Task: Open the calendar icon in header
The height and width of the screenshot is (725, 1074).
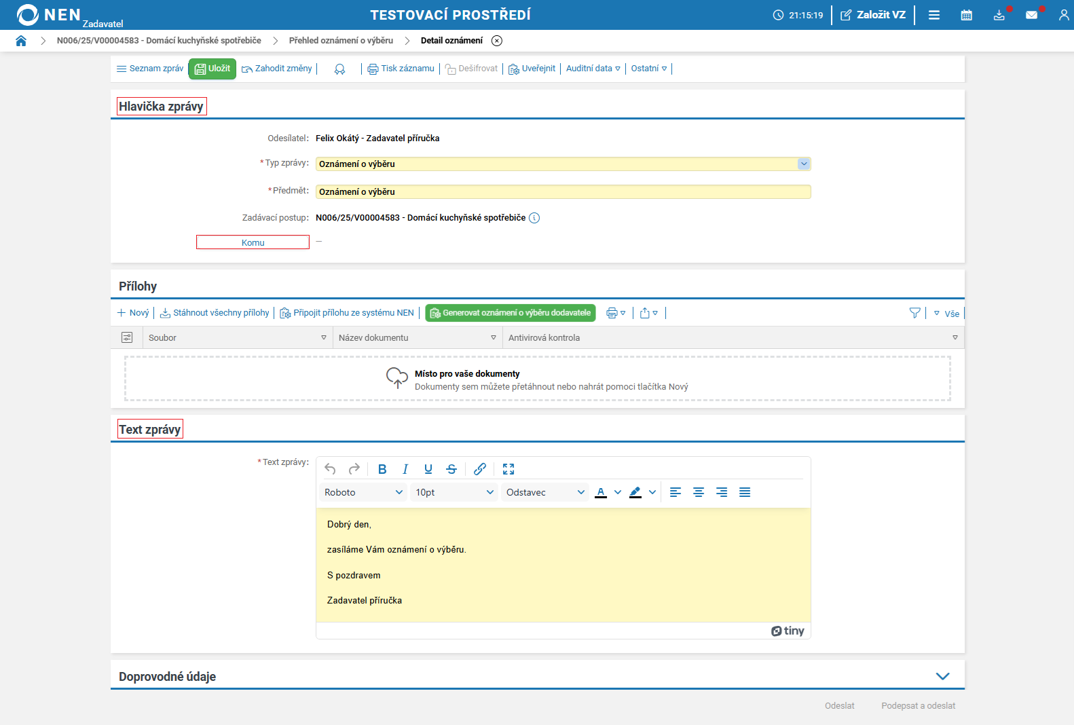Action: [966, 15]
